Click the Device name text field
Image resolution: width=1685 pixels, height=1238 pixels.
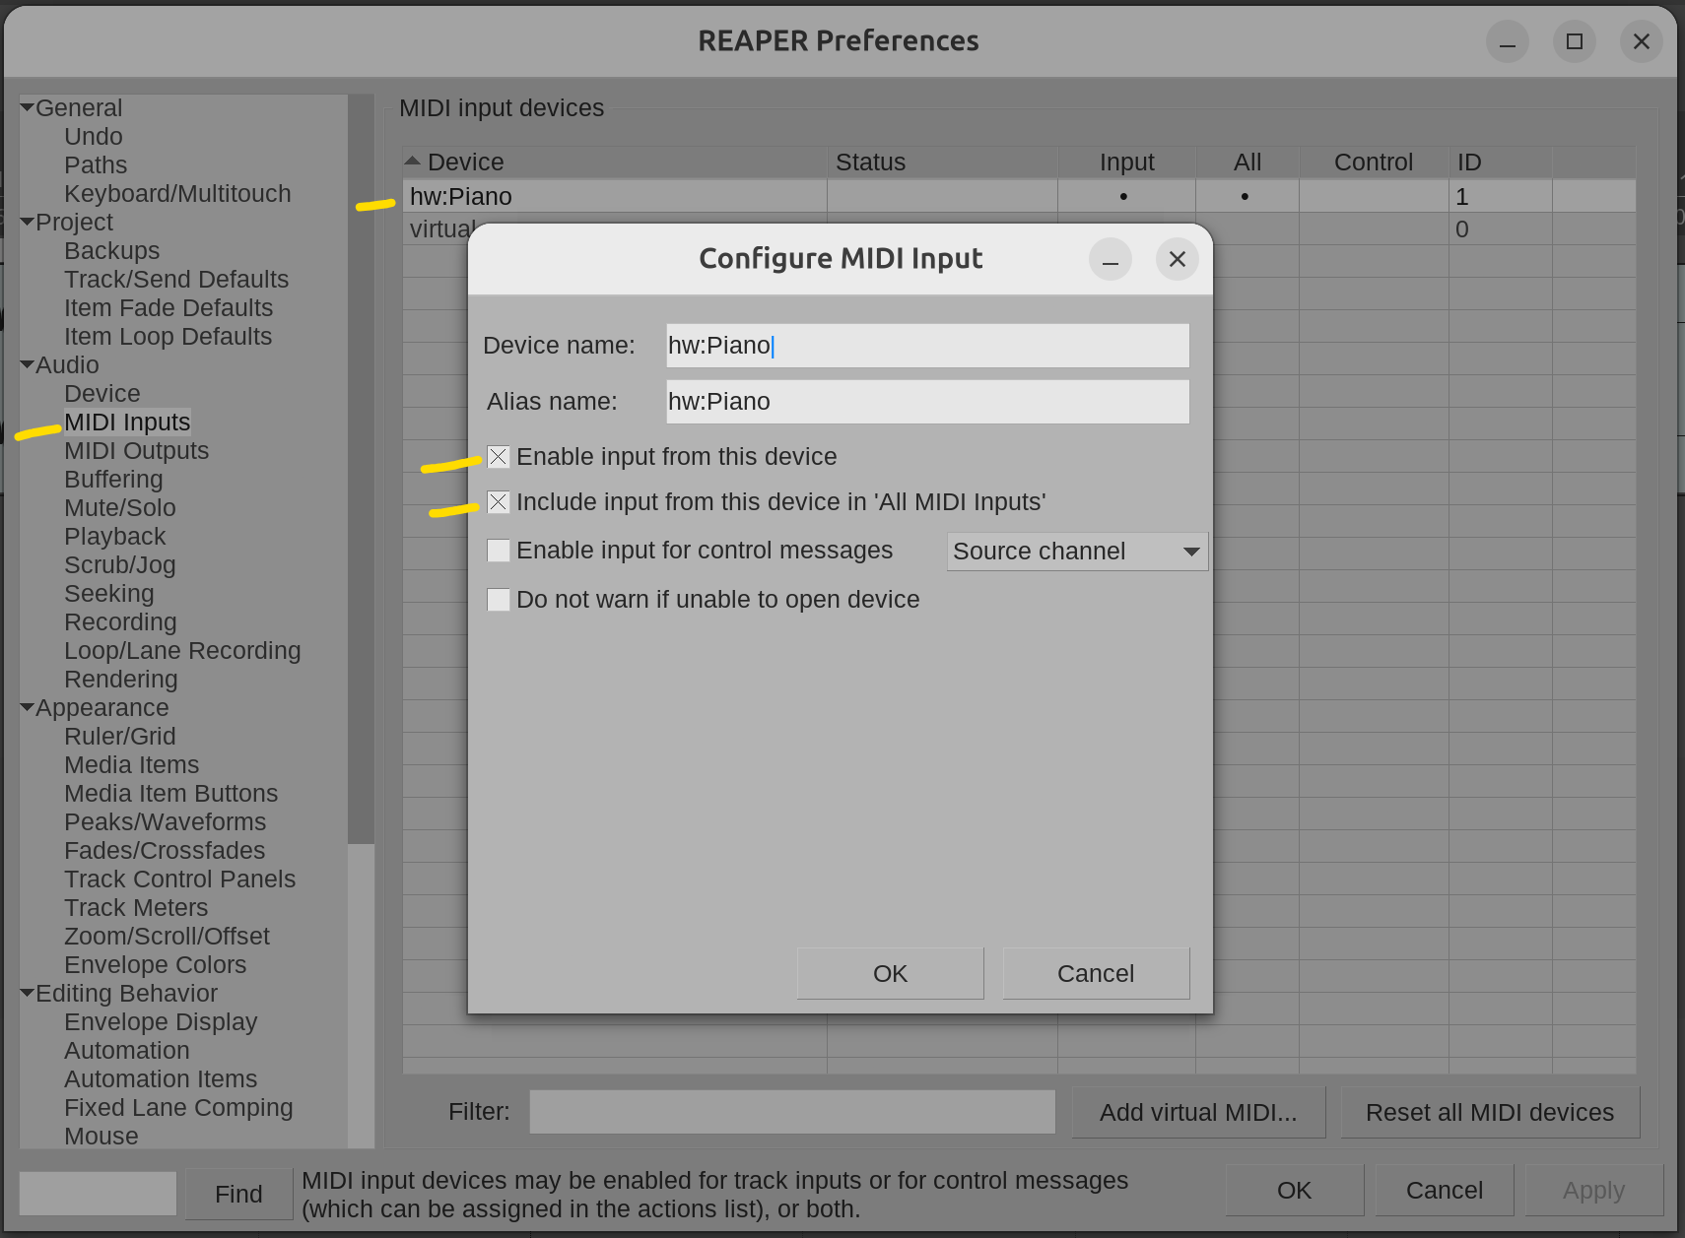[x=927, y=346]
